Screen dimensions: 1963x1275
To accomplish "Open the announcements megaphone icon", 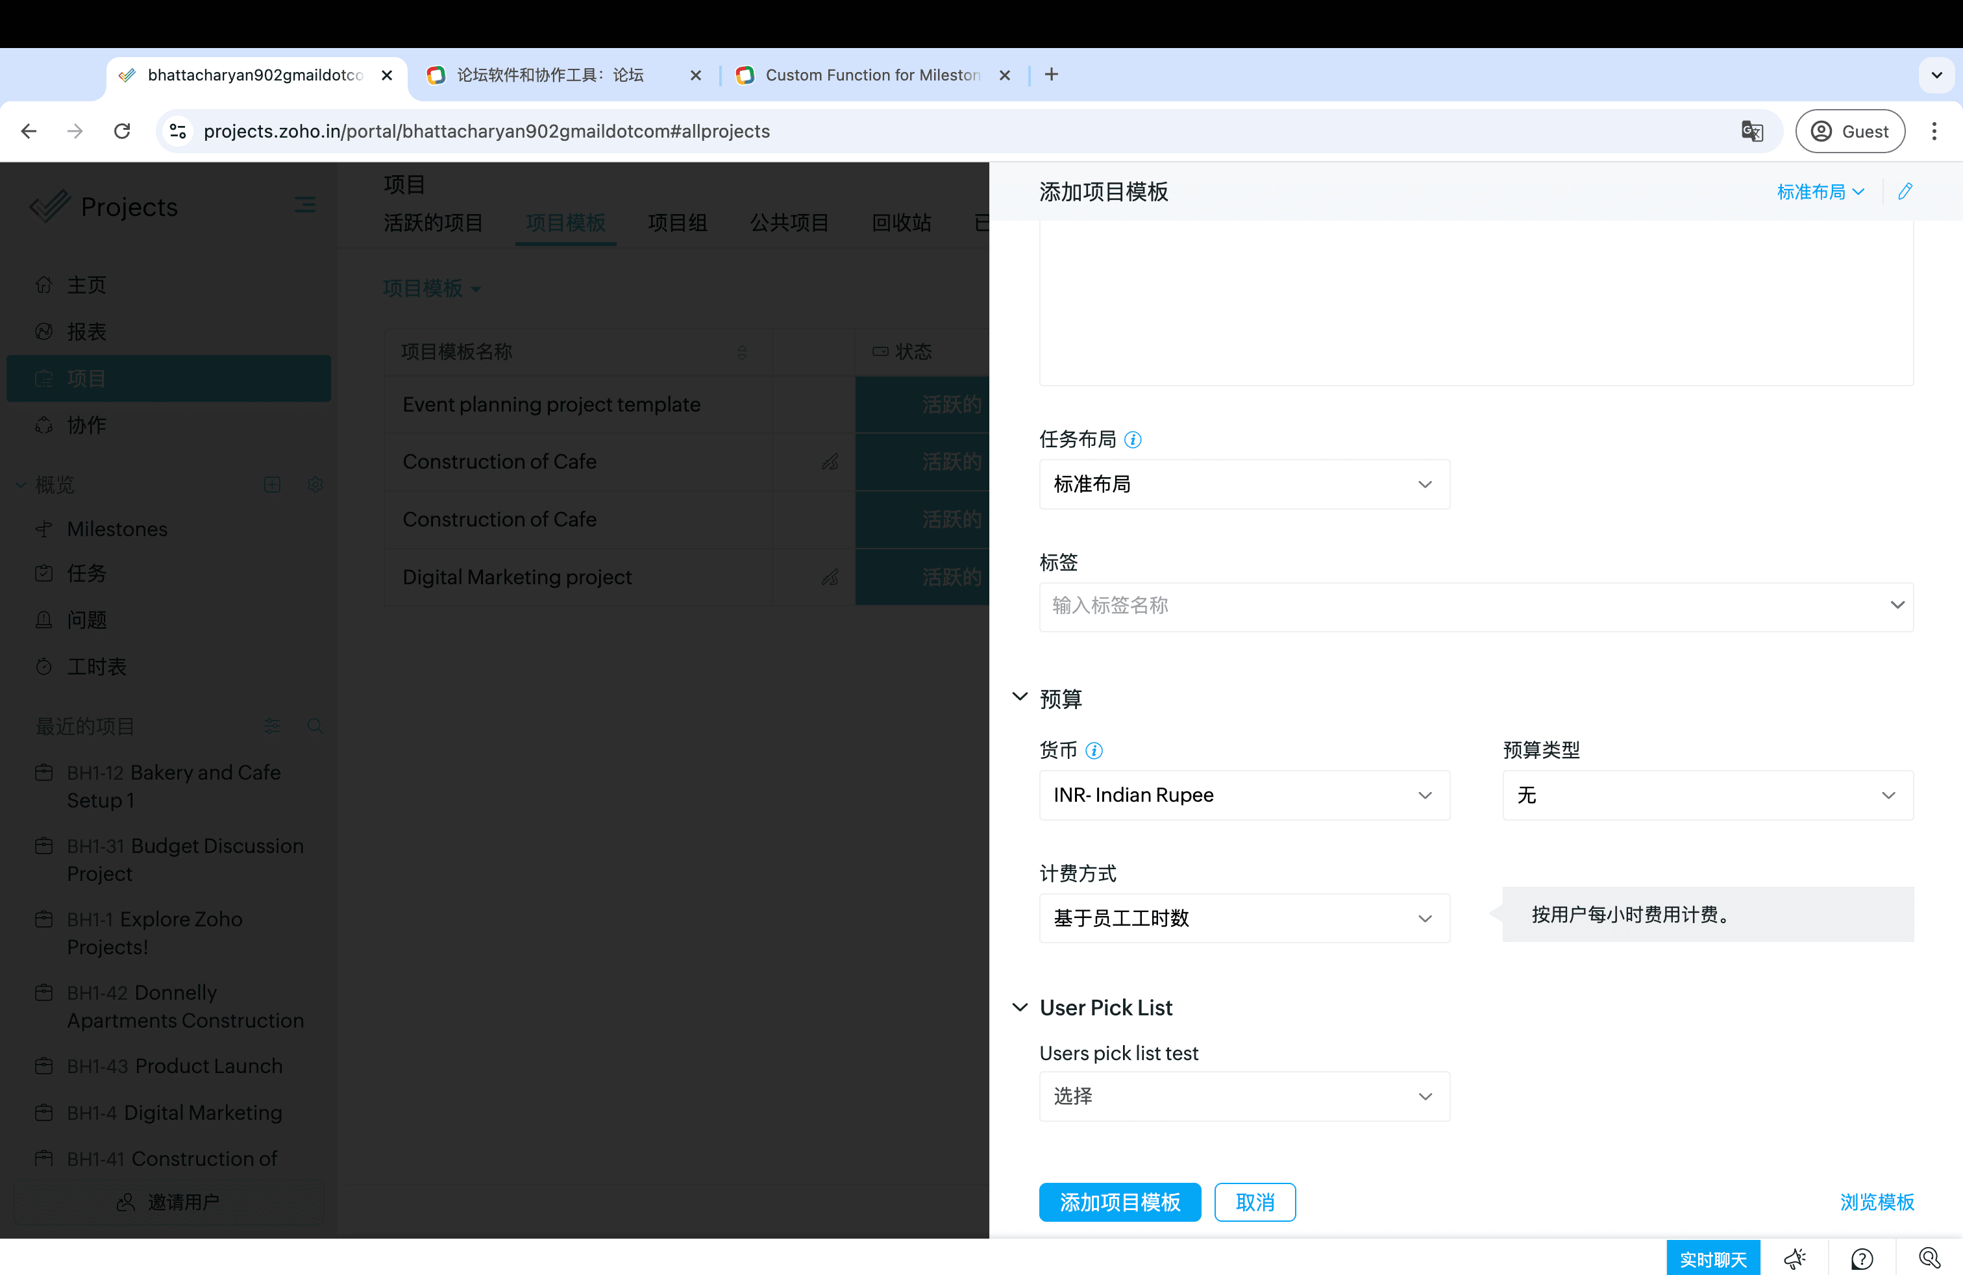I will pos(1794,1259).
